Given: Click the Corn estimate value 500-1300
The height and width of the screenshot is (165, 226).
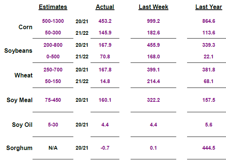Looking at the screenshot, I should pyautogui.click(x=53, y=22).
